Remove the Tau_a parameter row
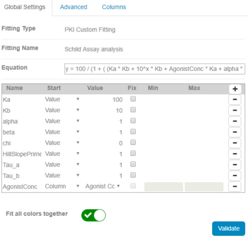This screenshot has width=248, height=238. pyautogui.click(x=235, y=165)
